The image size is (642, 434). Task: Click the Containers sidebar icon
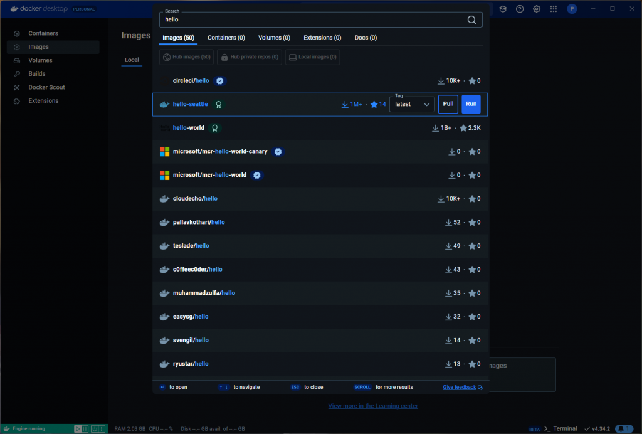pyautogui.click(x=17, y=34)
